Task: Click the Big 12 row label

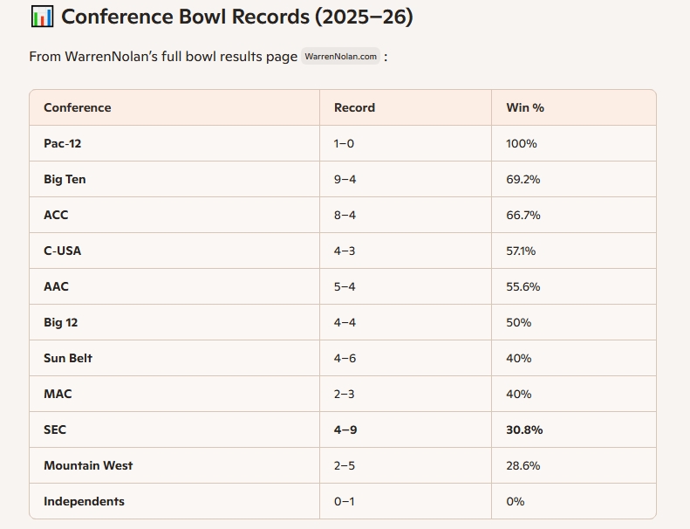Action: pyautogui.click(x=60, y=322)
